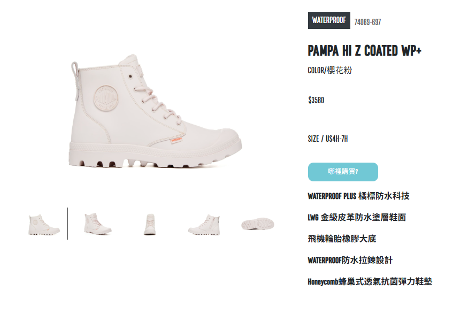The height and width of the screenshot is (314, 468).
Task: Click the 哪裡購買? button
Action: coord(343,172)
